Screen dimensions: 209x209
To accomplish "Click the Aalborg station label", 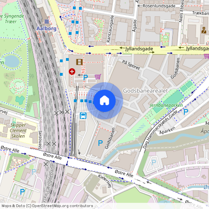I will click(x=46, y=28).
